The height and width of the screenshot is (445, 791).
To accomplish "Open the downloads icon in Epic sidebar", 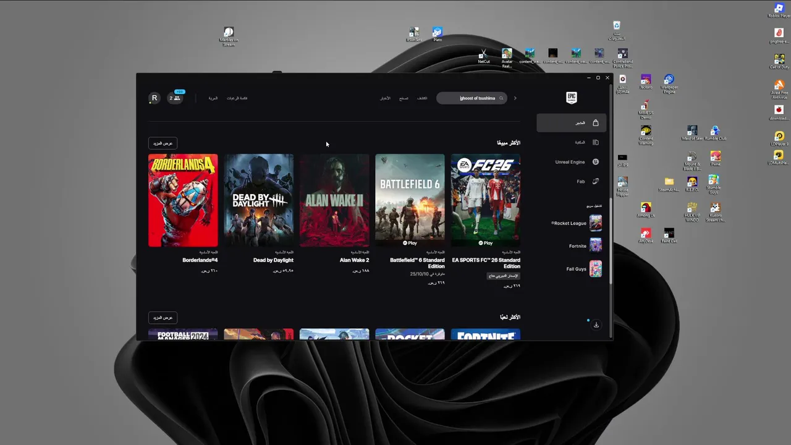I will pyautogui.click(x=596, y=324).
